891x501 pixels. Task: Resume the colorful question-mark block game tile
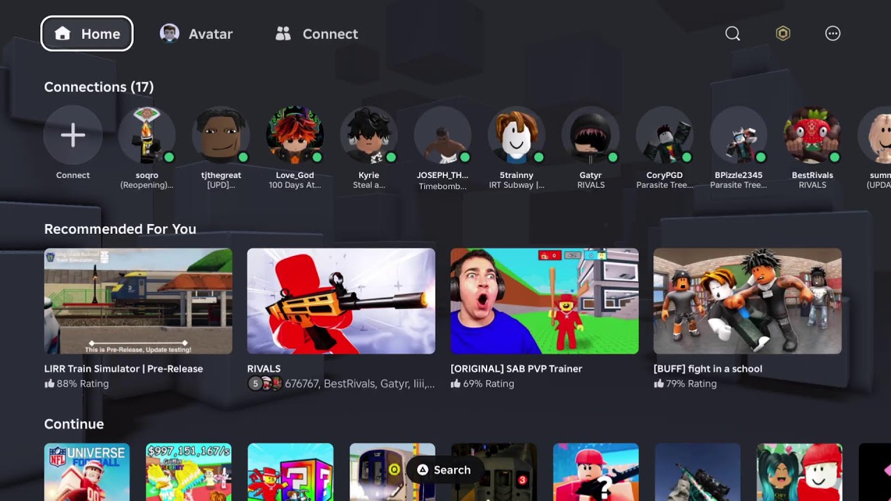point(290,472)
